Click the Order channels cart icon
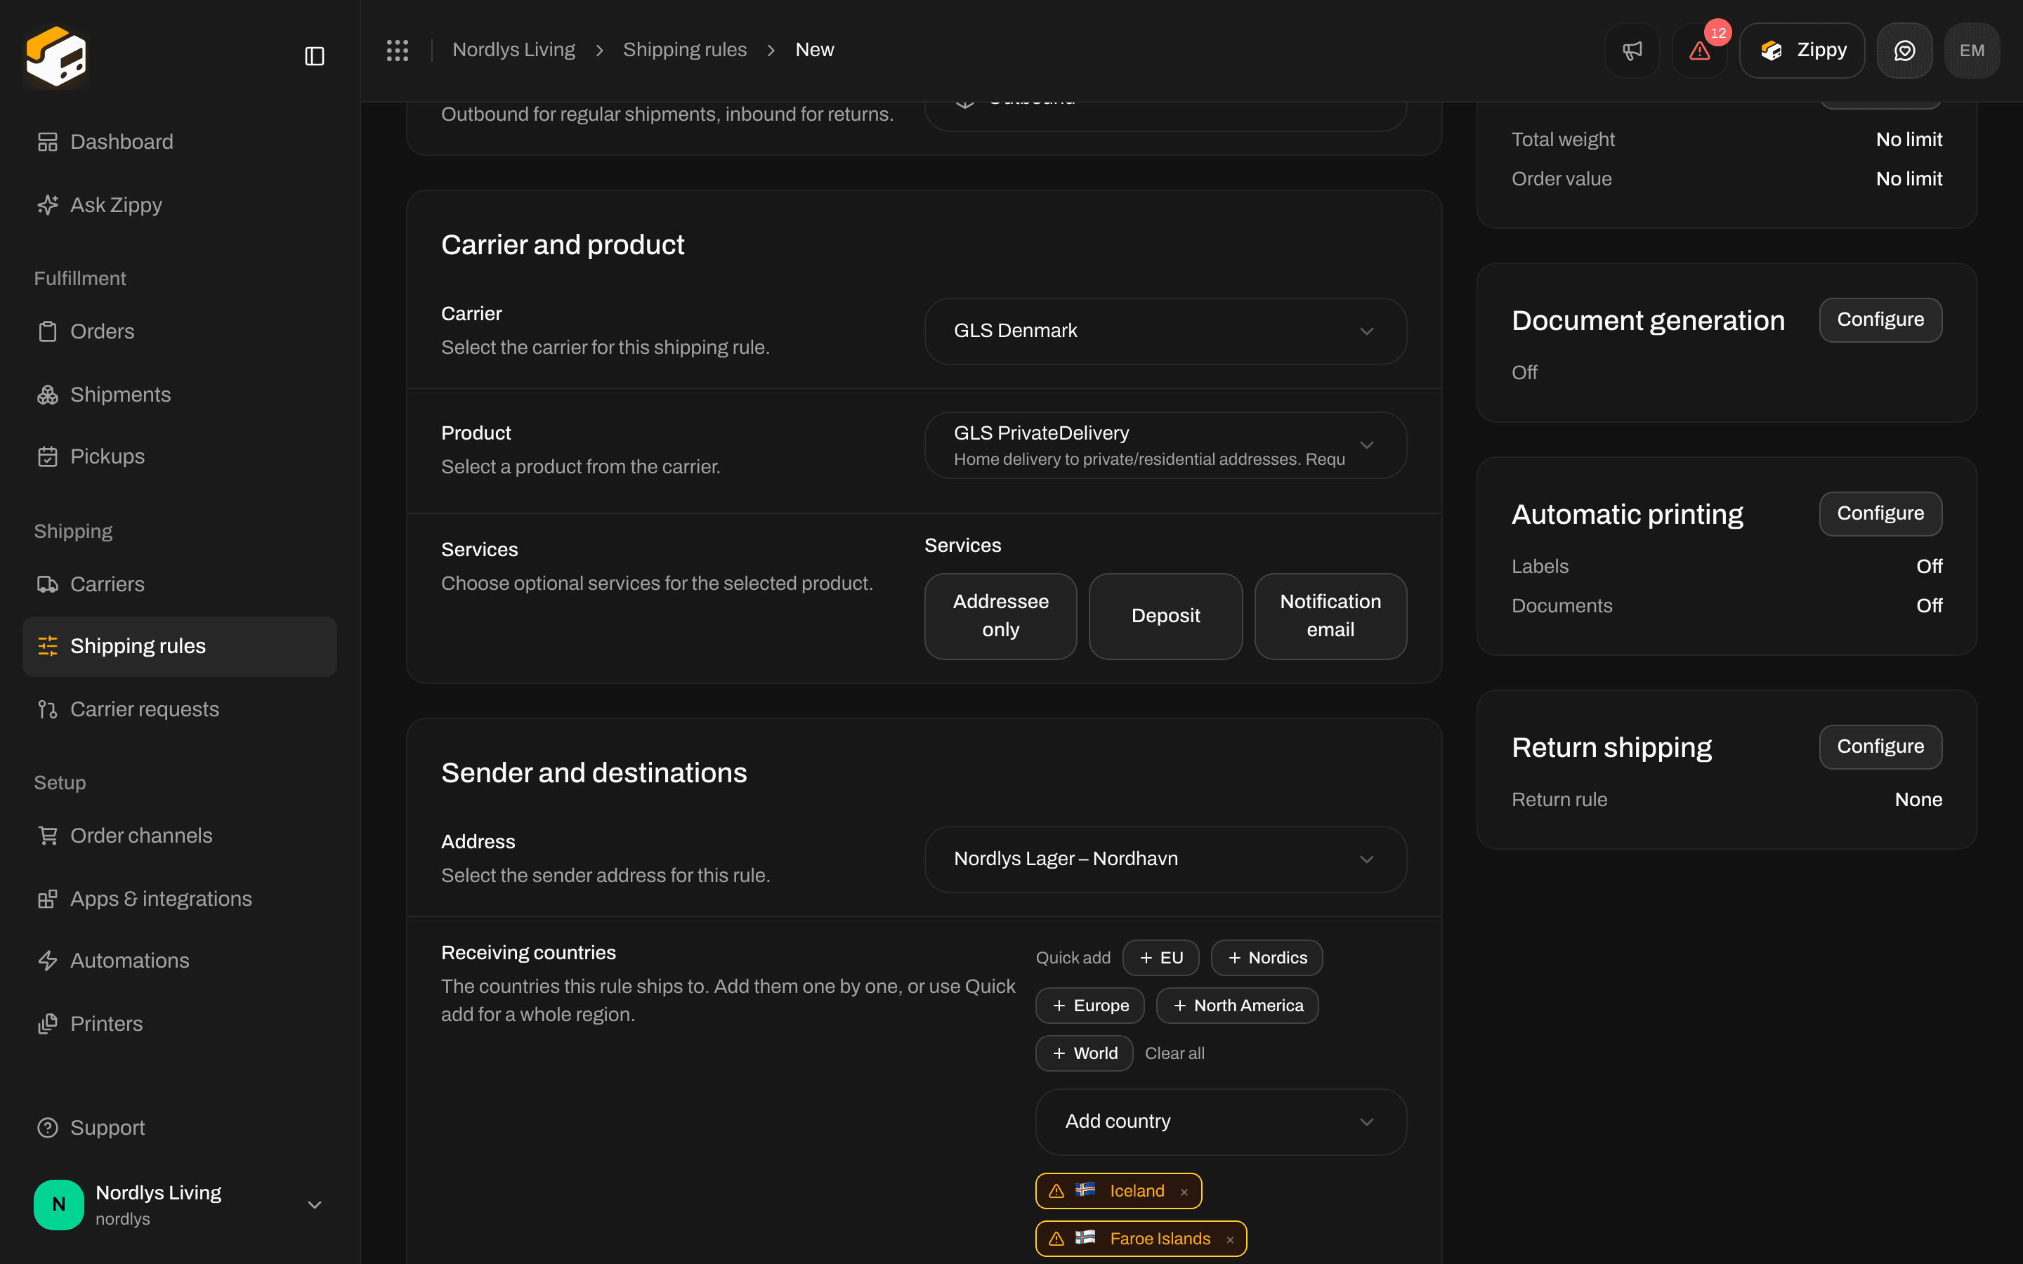This screenshot has width=2023, height=1264. coord(48,836)
